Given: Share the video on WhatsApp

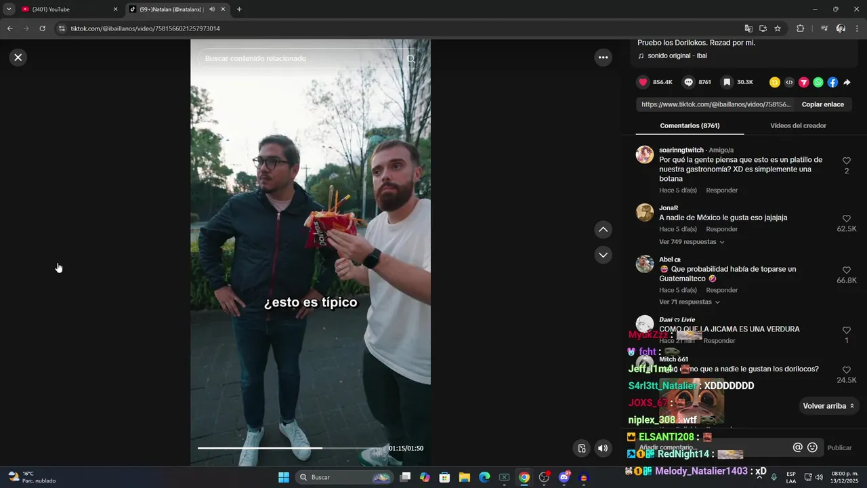Looking at the screenshot, I should [818, 82].
